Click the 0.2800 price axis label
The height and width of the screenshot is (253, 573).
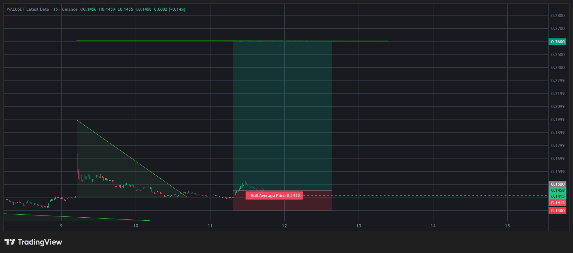click(558, 16)
